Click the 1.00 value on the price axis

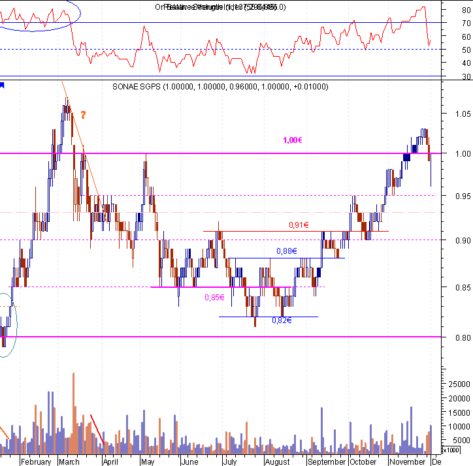tap(463, 154)
